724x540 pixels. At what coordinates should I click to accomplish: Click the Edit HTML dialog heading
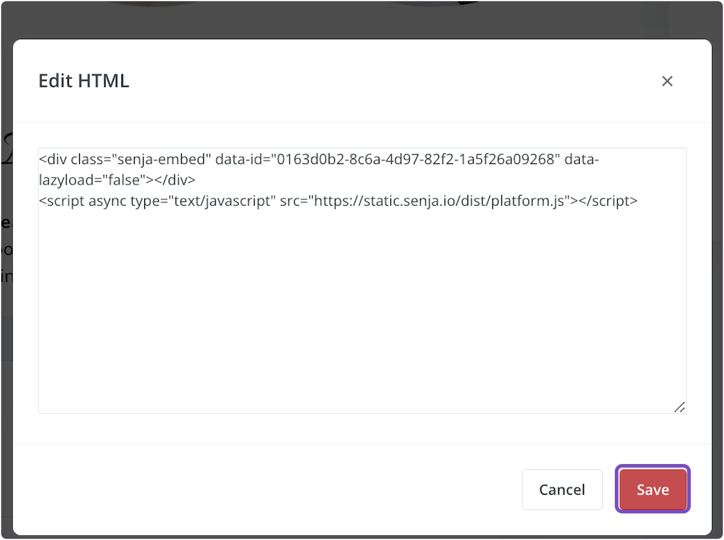84,81
